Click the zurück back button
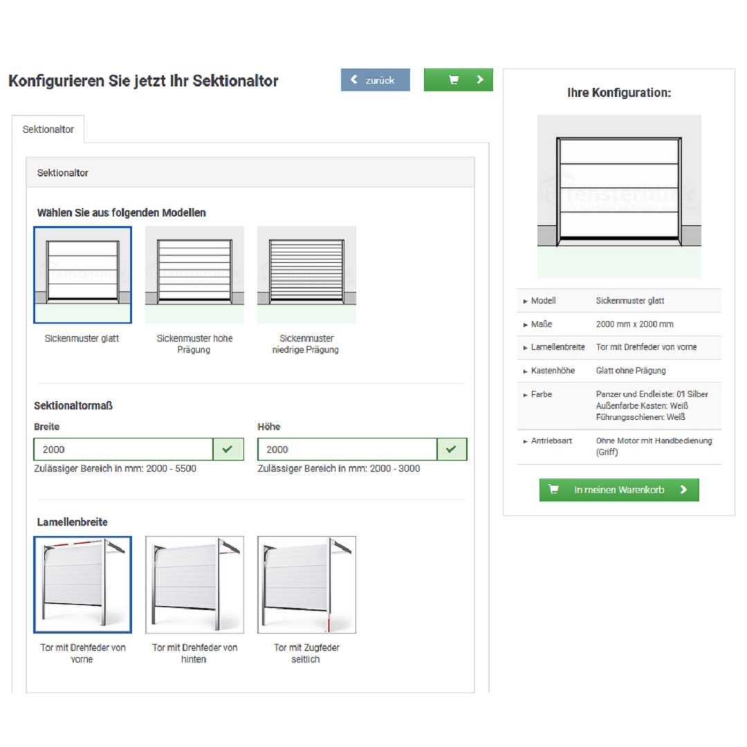747x747 pixels. pyautogui.click(x=375, y=80)
